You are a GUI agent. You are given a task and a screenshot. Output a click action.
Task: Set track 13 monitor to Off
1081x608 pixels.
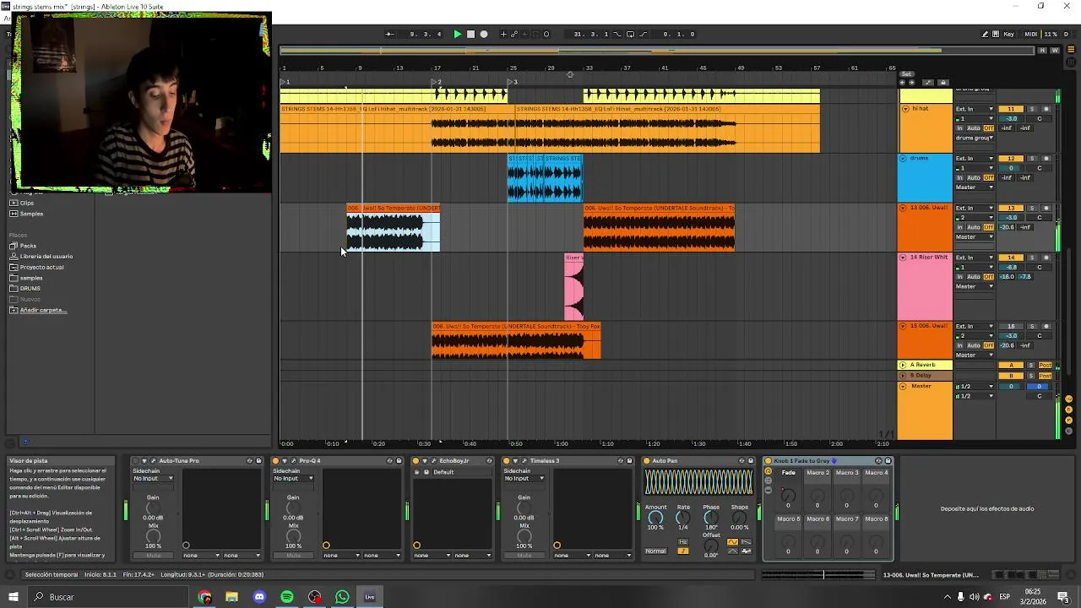click(x=989, y=227)
